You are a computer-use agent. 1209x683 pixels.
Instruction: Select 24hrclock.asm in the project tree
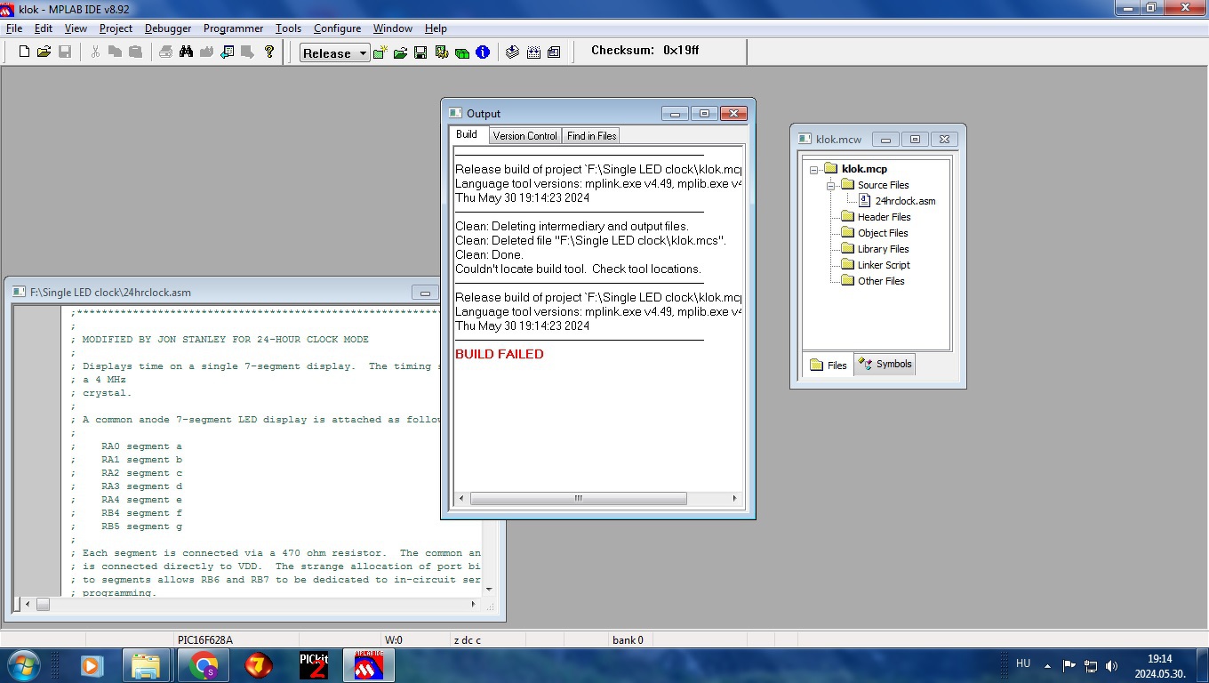click(x=904, y=201)
